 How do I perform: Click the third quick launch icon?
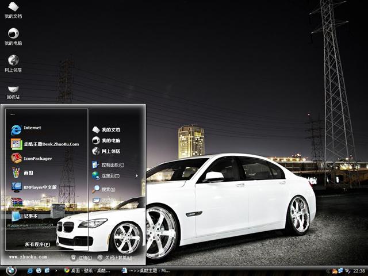click(47, 271)
